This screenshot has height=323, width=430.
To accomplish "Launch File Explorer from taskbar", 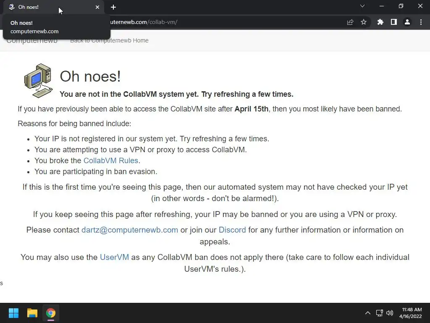I will (x=32, y=313).
